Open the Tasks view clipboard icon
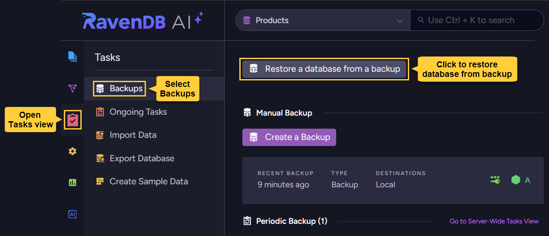The width and height of the screenshot is (549, 236). [x=73, y=120]
